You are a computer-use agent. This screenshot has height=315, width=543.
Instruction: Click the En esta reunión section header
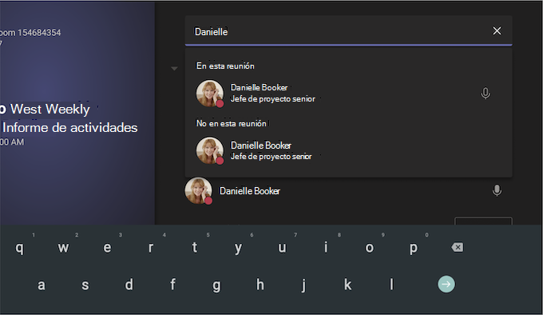(x=225, y=66)
